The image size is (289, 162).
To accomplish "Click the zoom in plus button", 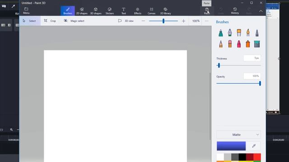I will (183, 21).
